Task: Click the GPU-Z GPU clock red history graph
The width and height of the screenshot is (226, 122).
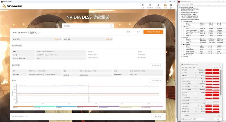Action: [212, 70]
